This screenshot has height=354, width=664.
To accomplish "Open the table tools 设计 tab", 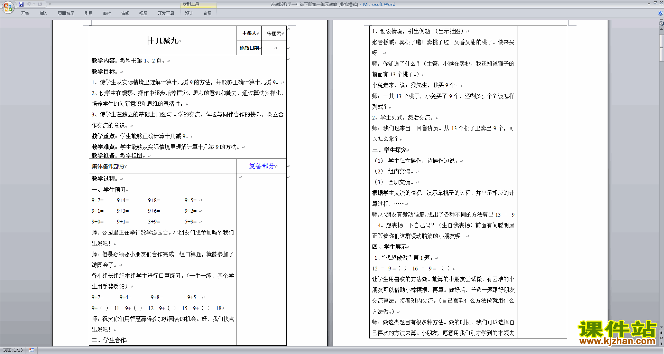I will point(189,13).
